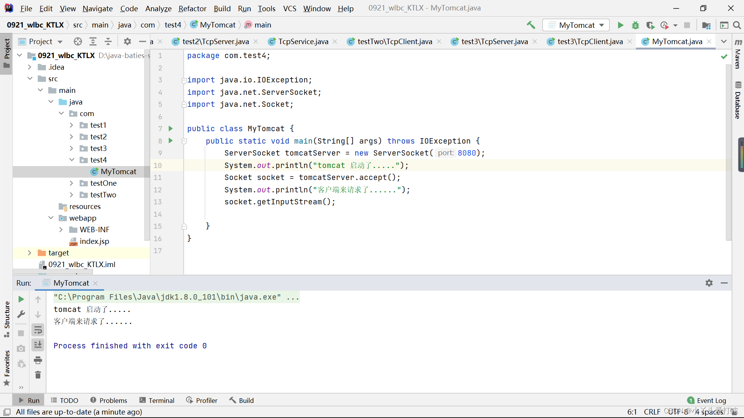Image resolution: width=744 pixels, height=418 pixels.
Task: Collapse the src folder
Action: click(x=29, y=79)
